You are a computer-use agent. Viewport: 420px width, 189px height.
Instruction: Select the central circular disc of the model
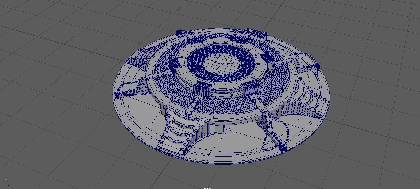tap(222, 63)
